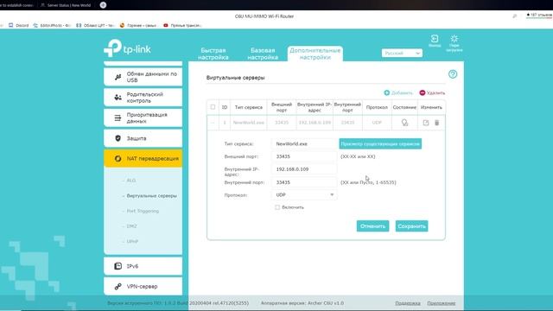Click the edit icon in the NewWorld.exe row

tap(426, 123)
